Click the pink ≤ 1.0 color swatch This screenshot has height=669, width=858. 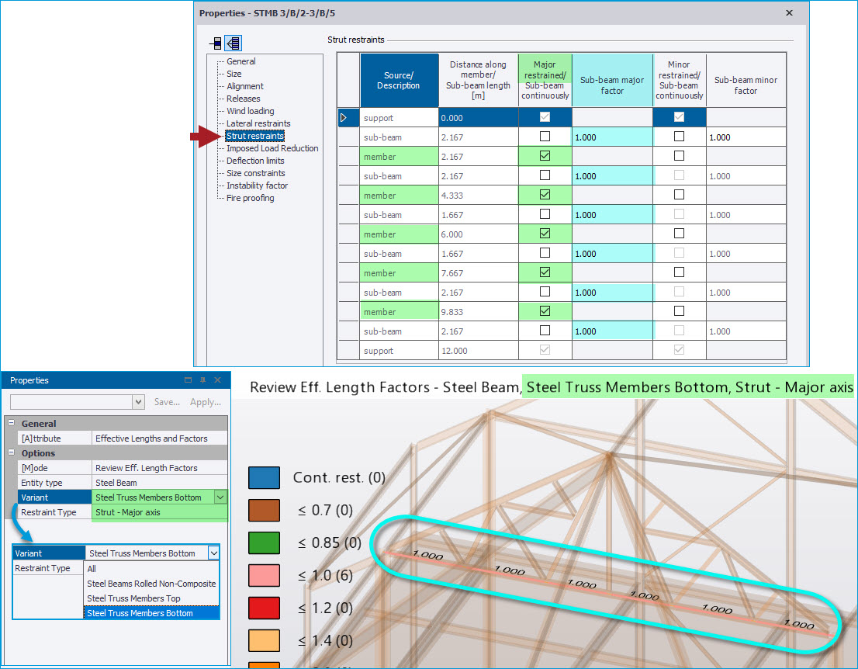pos(264,575)
